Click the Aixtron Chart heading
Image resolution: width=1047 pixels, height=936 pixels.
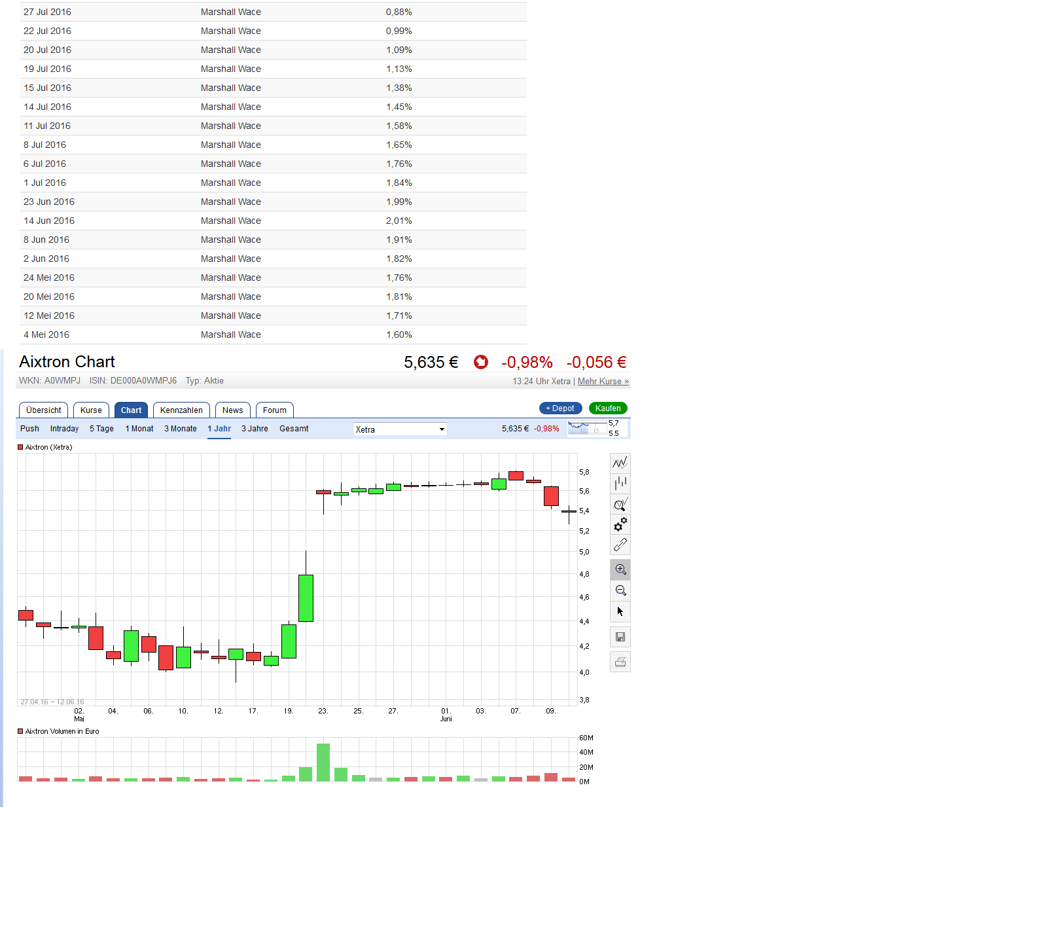pyautogui.click(x=67, y=362)
